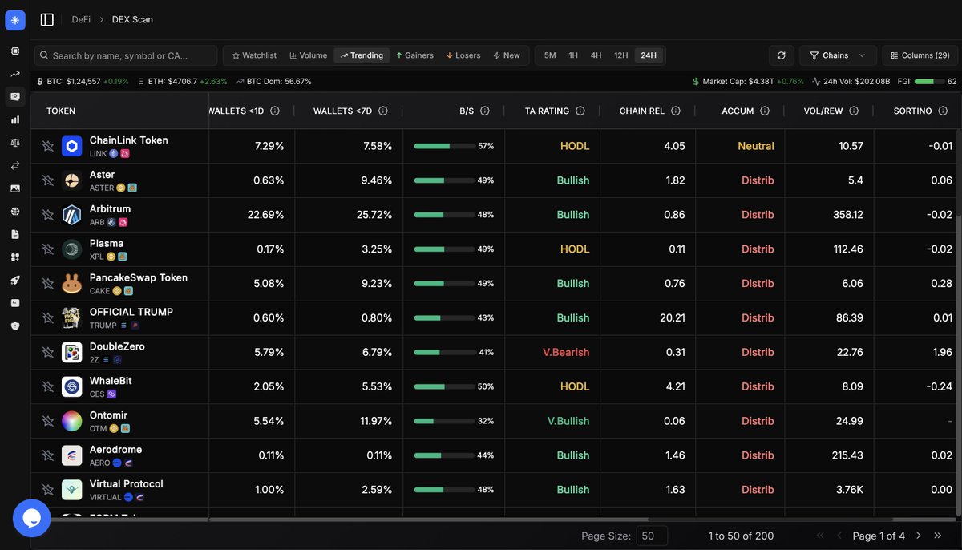Screen dimensions: 962x550
Task: Click the FGI fear greed index bar
Action: pyautogui.click(x=928, y=82)
